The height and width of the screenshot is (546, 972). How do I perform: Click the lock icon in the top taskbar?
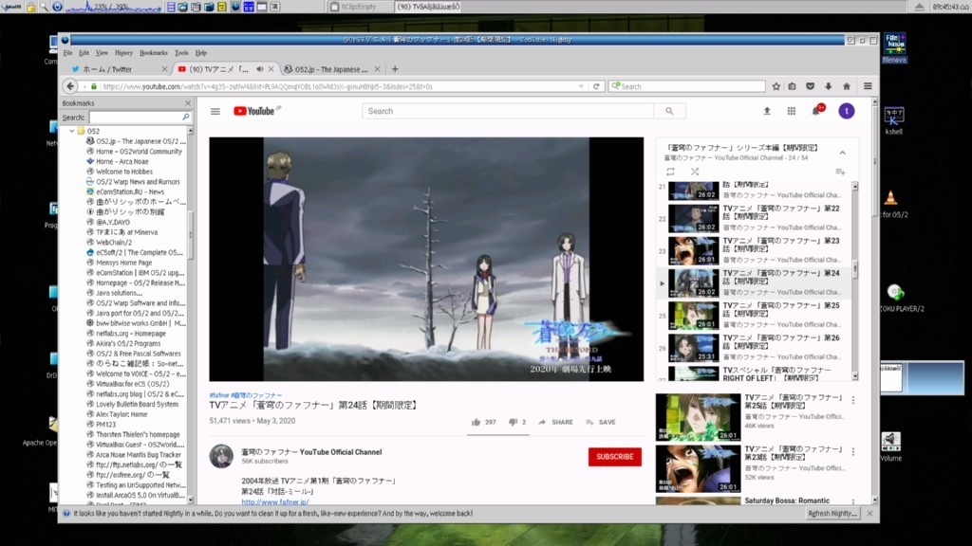(x=30, y=7)
